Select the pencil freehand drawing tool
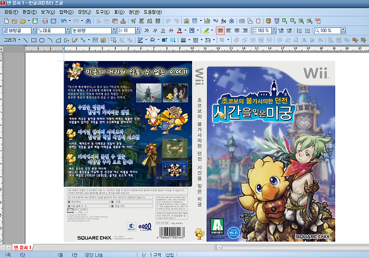 coord(75,40)
